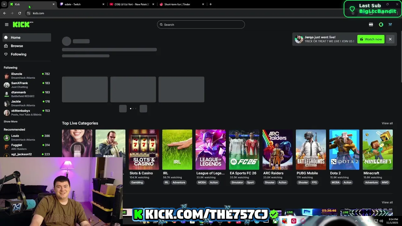Open iDuncle's followed channel
The image size is (402, 226).
coord(27,76)
